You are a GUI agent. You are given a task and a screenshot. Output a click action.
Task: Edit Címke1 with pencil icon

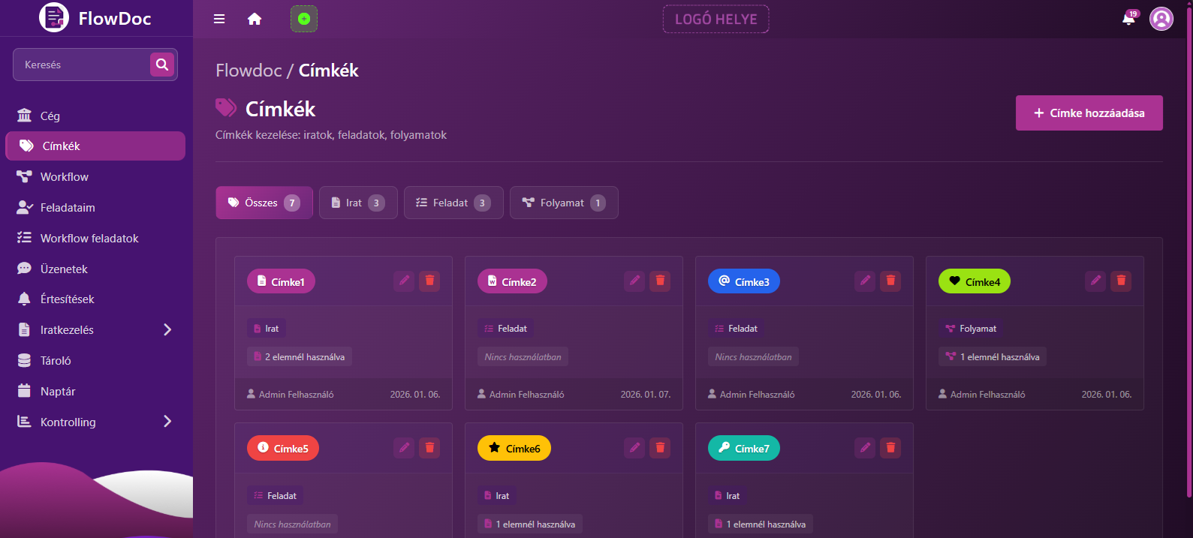404,281
